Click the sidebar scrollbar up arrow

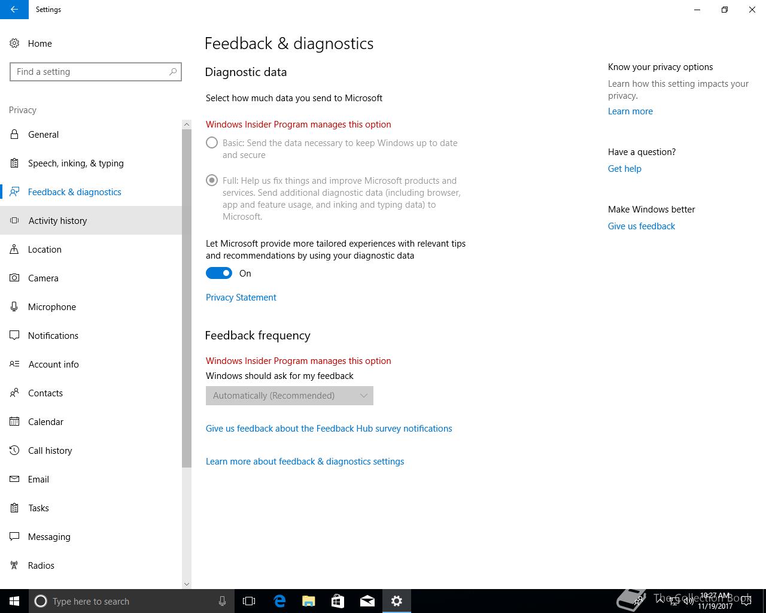(187, 125)
